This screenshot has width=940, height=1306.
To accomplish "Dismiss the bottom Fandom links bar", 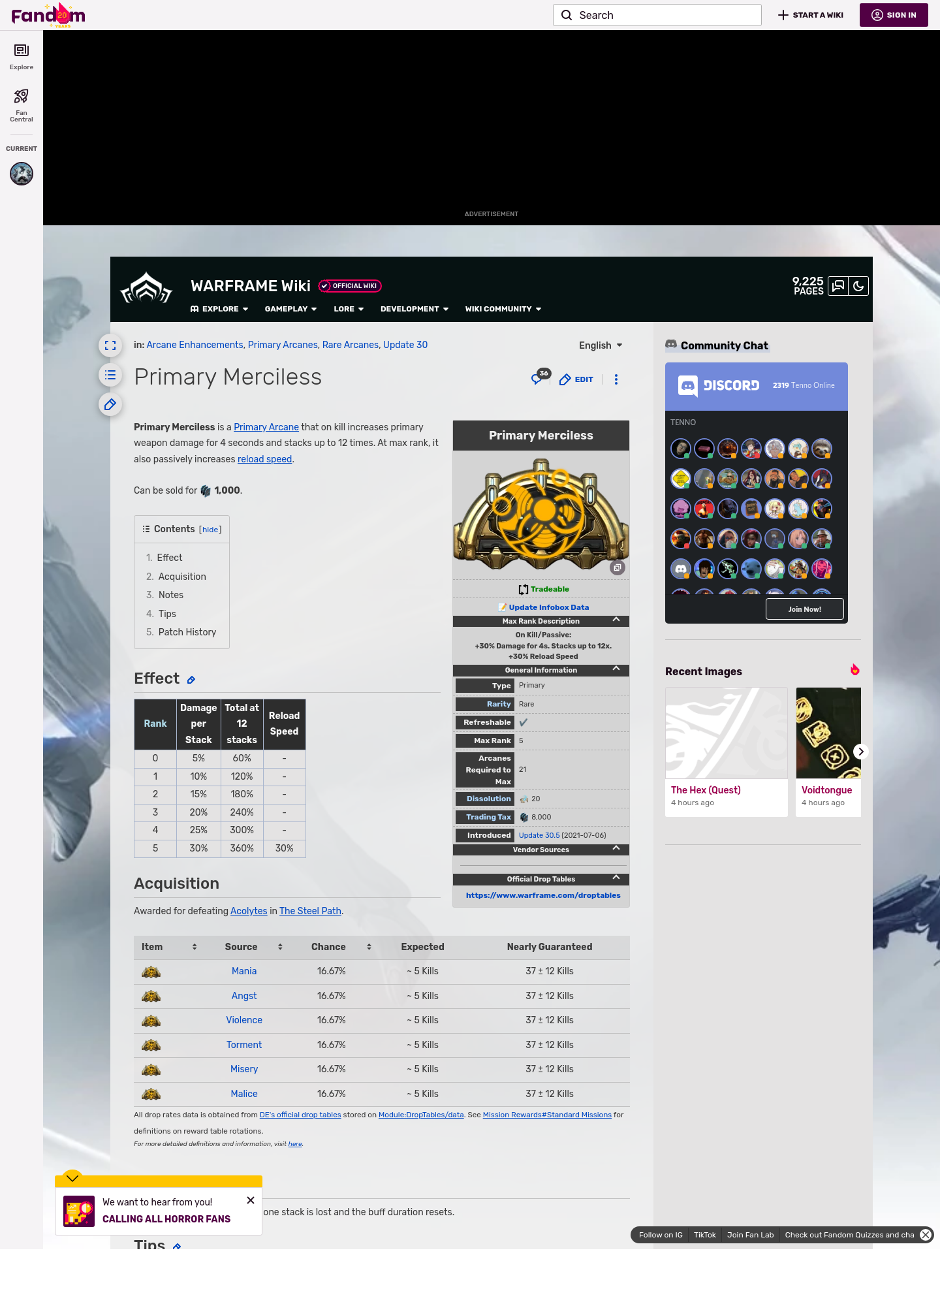I will tap(926, 1235).
